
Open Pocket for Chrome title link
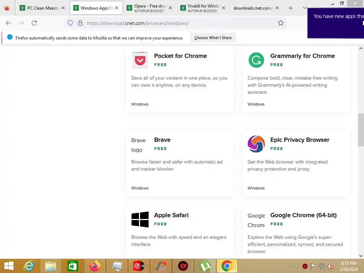[180, 56]
